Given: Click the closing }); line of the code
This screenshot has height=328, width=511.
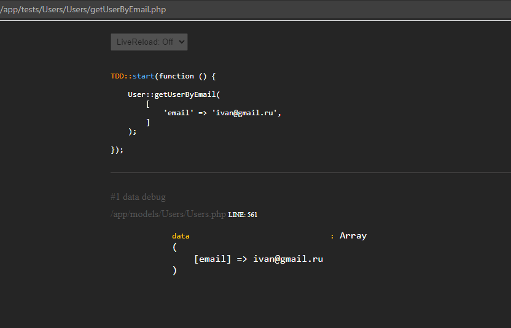Looking at the screenshot, I should [x=117, y=150].
